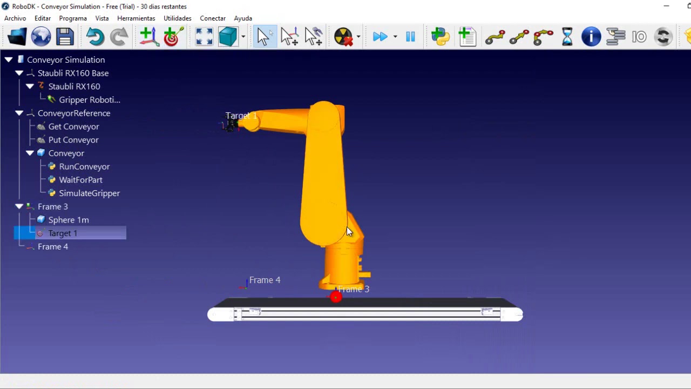691x389 pixels.
Task: Add a new robot program
Action: (x=467, y=37)
